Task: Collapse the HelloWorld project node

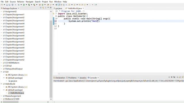Action: click(x=1, y=84)
